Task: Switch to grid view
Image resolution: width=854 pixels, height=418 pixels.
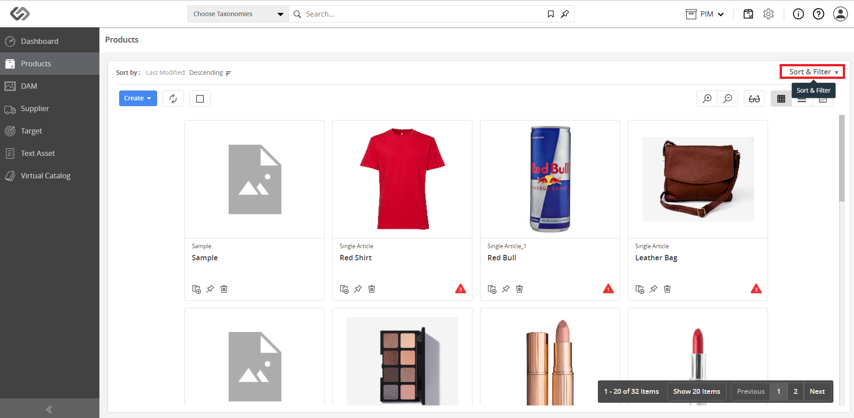Action: 781,99
